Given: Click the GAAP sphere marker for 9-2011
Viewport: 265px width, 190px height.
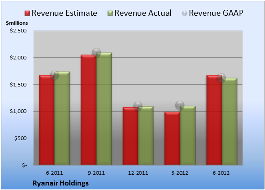Looking at the screenshot, I should 96,53.
